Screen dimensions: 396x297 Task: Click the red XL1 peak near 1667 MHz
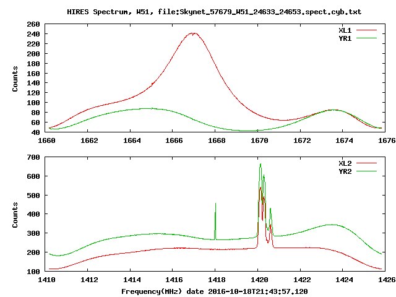click(x=193, y=33)
